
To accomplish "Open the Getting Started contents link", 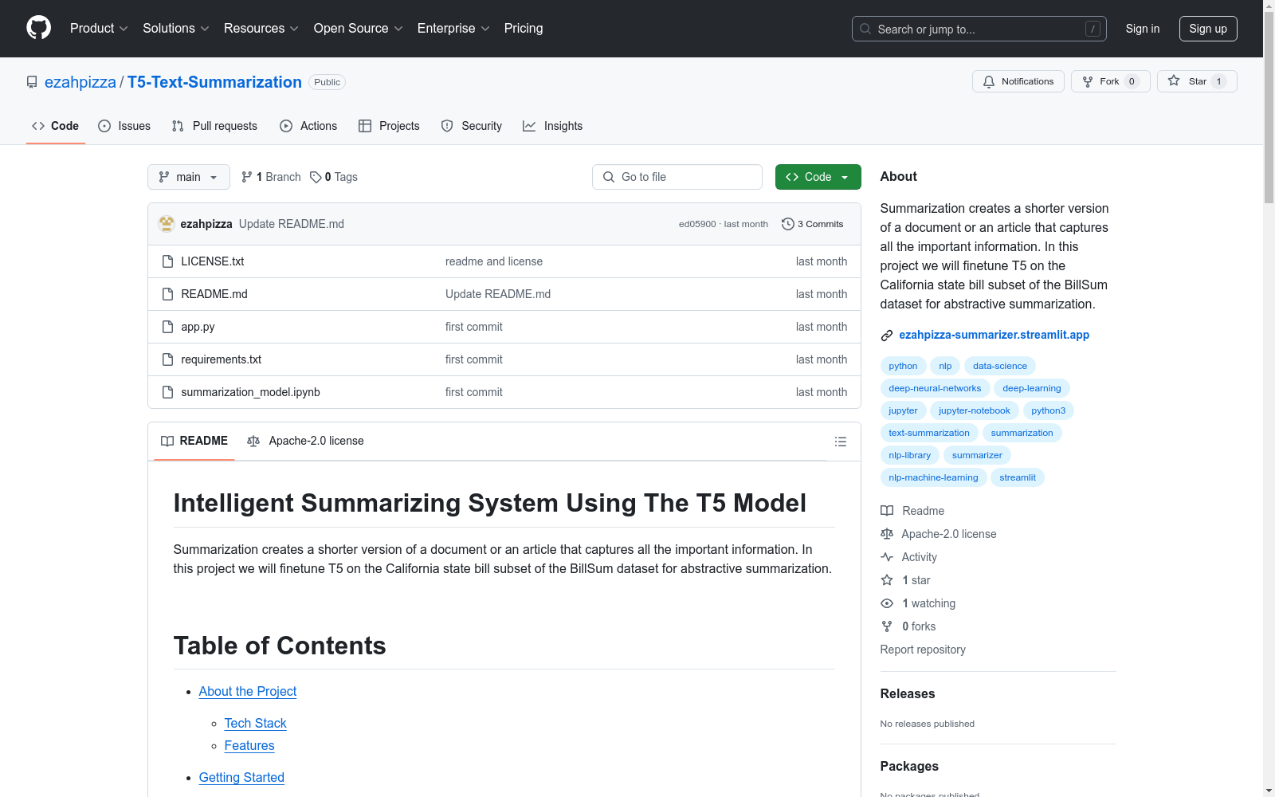I will (x=241, y=777).
